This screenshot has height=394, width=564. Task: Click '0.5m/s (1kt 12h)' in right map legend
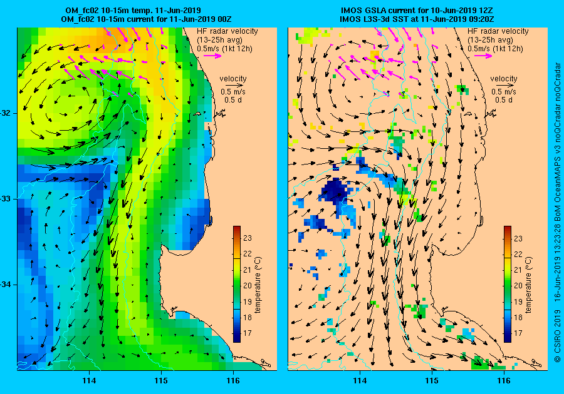click(495, 48)
